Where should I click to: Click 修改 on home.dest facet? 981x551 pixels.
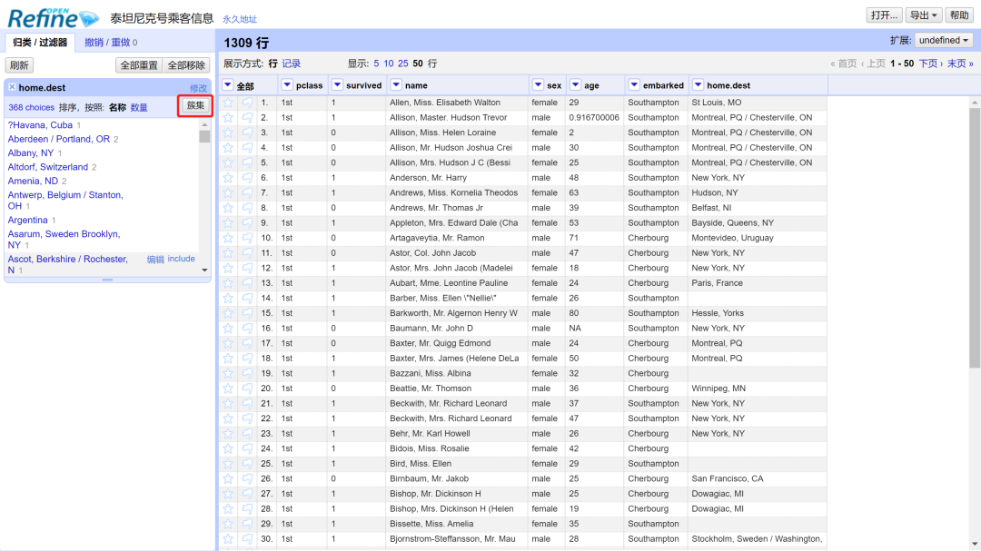click(x=198, y=88)
